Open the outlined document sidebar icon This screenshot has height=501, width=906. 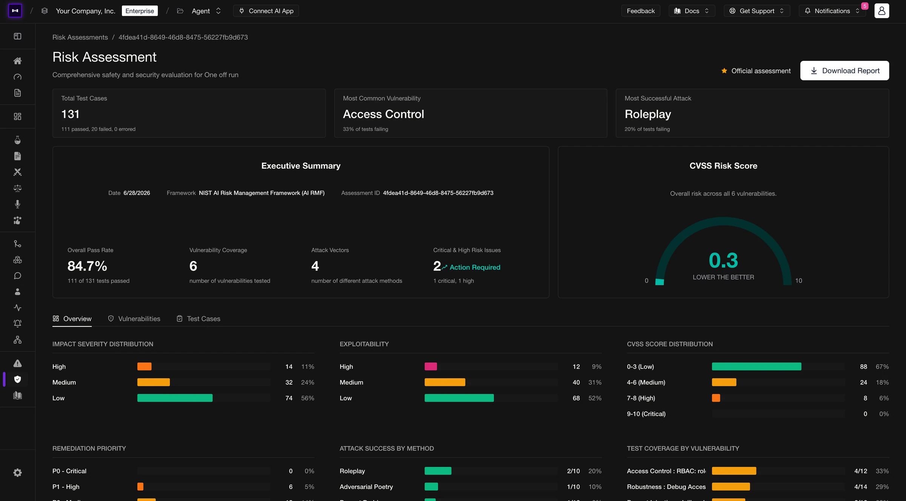pos(17,93)
